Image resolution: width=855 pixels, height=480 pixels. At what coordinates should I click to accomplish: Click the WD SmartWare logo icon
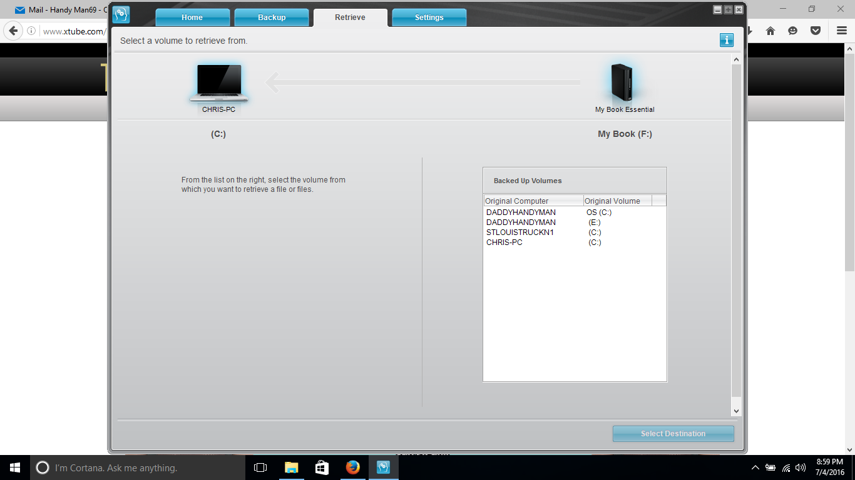(121, 14)
